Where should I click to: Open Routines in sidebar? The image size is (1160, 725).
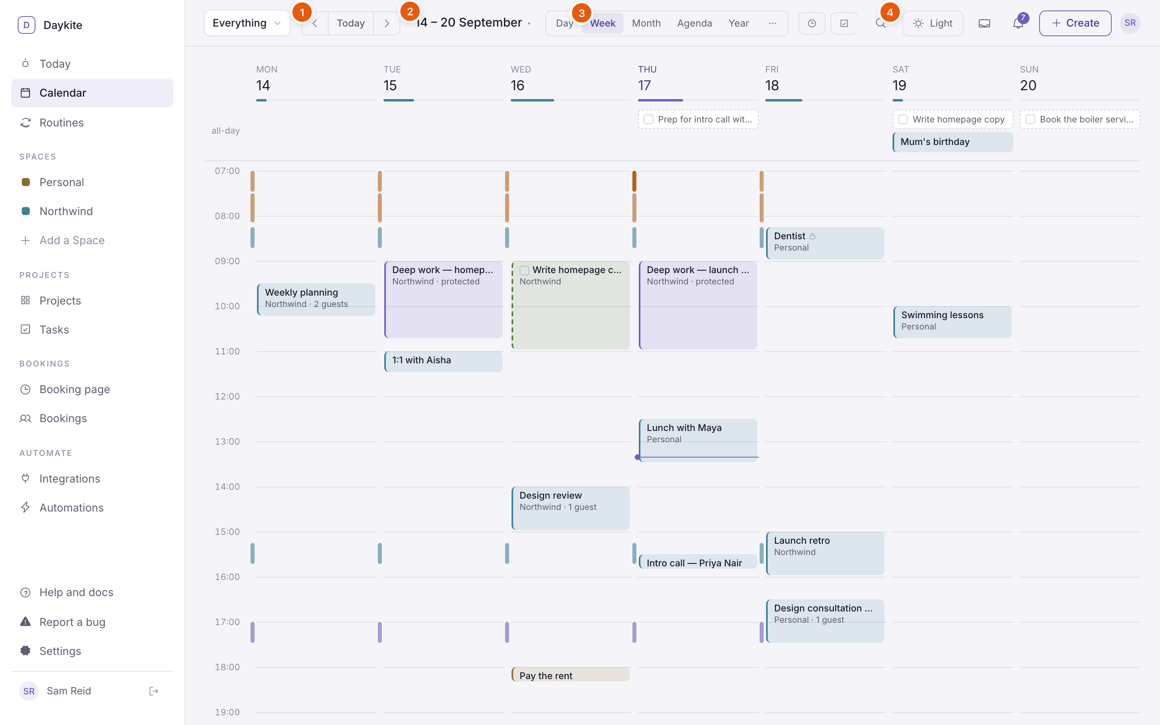(x=92, y=122)
